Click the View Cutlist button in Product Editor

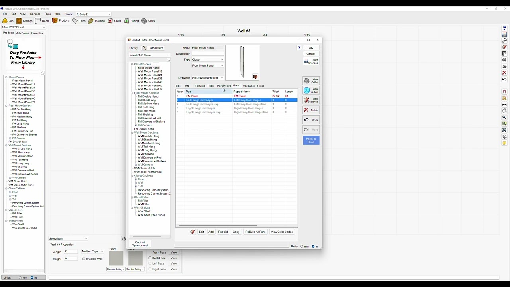tap(311, 81)
